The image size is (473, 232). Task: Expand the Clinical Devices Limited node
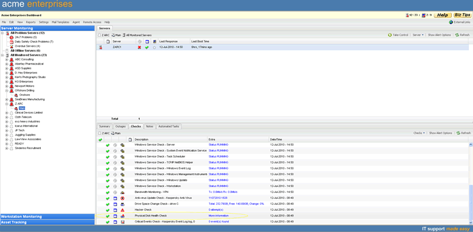coord(7,112)
